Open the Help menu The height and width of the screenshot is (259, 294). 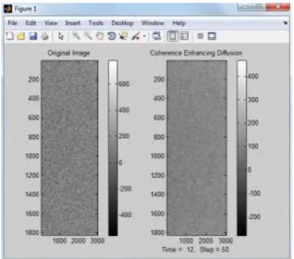point(179,23)
